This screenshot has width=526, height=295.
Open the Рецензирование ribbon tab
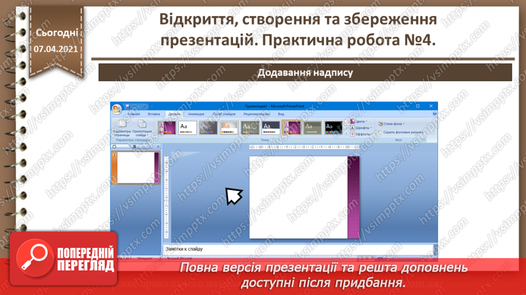(256, 114)
